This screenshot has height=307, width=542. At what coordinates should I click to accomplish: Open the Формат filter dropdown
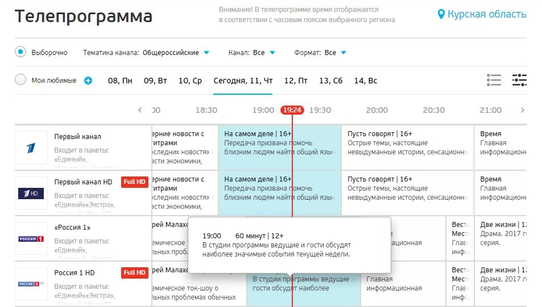click(343, 53)
